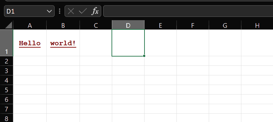Click the Cancel X icon in formula bar
The height and width of the screenshot is (122, 273).
point(71,11)
